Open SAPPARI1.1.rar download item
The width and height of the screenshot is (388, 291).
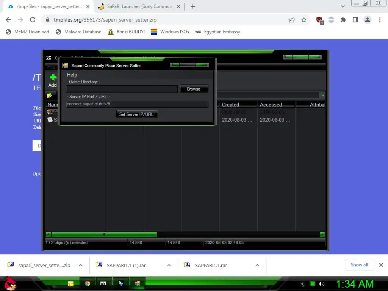206,265
